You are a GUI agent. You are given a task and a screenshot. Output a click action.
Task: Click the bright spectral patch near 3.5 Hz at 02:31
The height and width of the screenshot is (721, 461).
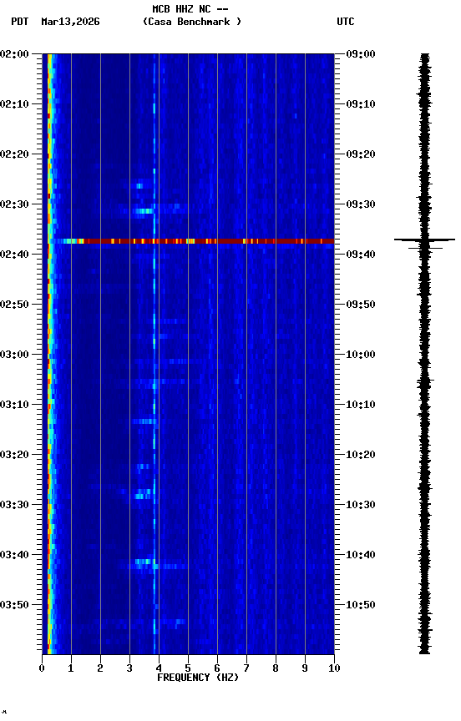pyautogui.click(x=143, y=211)
